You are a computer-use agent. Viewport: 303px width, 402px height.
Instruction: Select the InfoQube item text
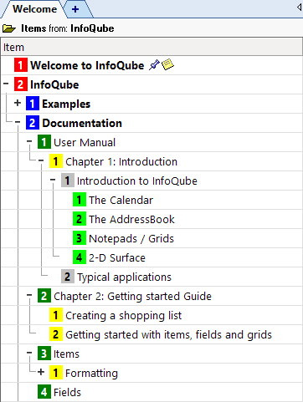point(54,84)
